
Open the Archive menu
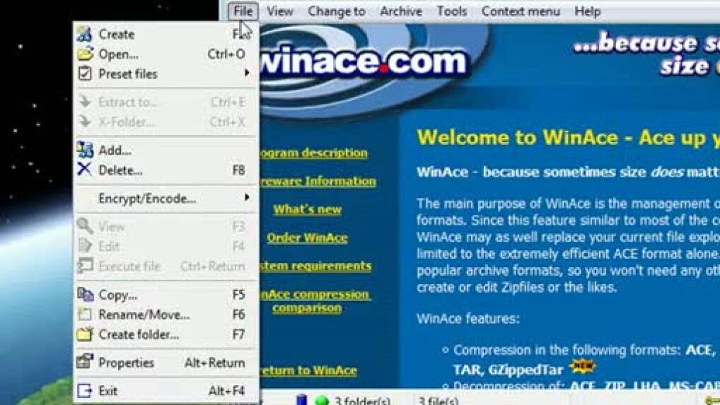pyautogui.click(x=400, y=11)
